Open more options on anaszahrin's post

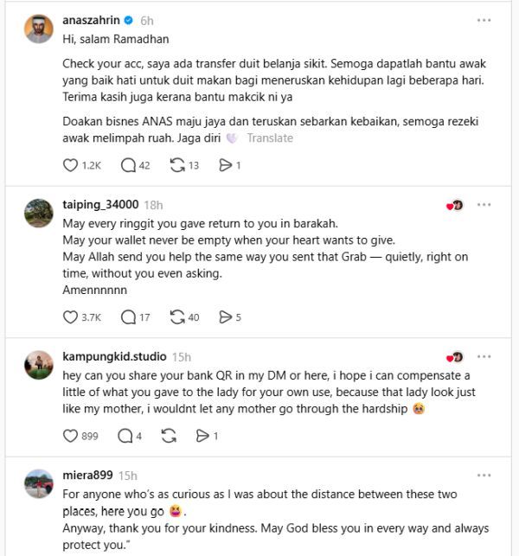(484, 19)
